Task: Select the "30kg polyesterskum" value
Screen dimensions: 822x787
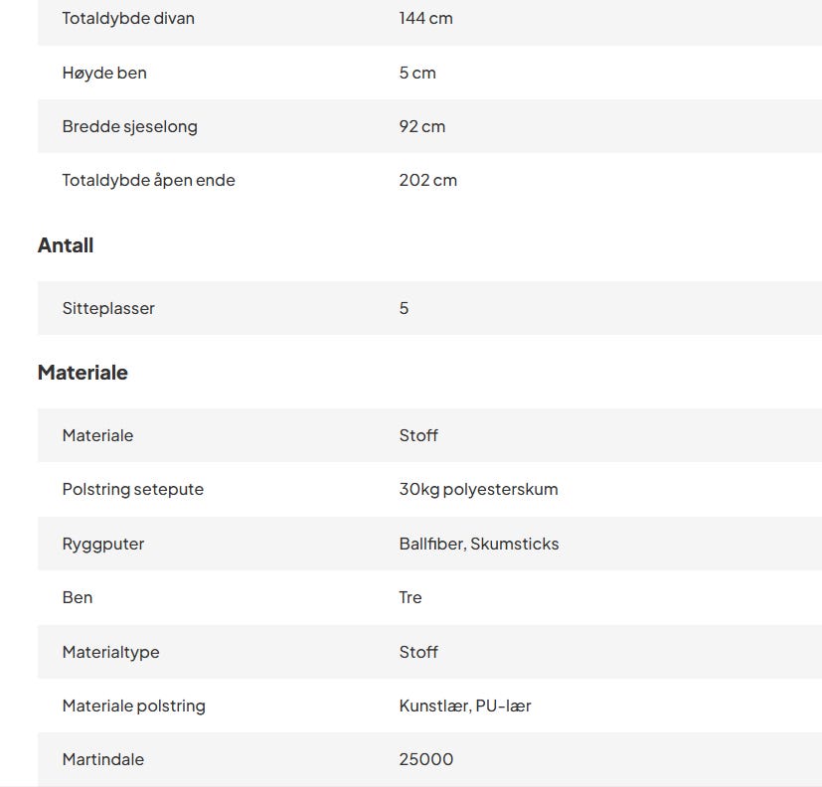Action: point(478,489)
